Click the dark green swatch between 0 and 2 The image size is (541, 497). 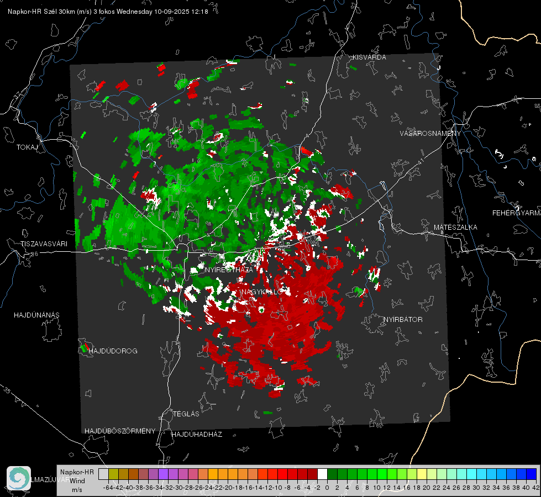[x=332, y=474]
